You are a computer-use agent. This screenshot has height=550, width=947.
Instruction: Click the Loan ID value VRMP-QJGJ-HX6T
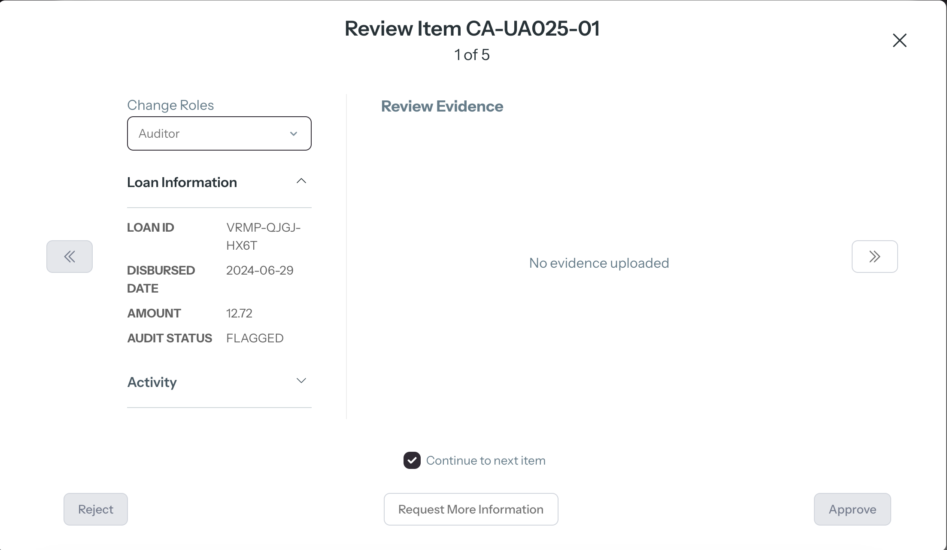(263, 236)
